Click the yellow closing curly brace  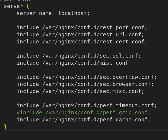(x=5, y=127)
